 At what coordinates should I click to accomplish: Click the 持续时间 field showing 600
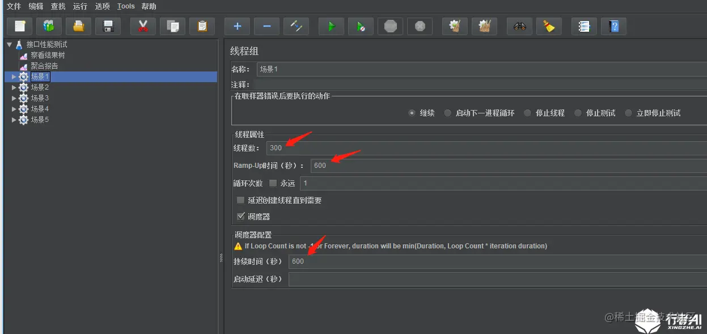tap(498, 261)
